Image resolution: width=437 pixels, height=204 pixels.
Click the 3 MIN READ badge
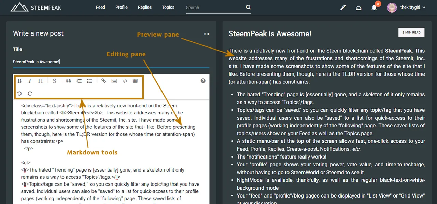click(411, 33)
